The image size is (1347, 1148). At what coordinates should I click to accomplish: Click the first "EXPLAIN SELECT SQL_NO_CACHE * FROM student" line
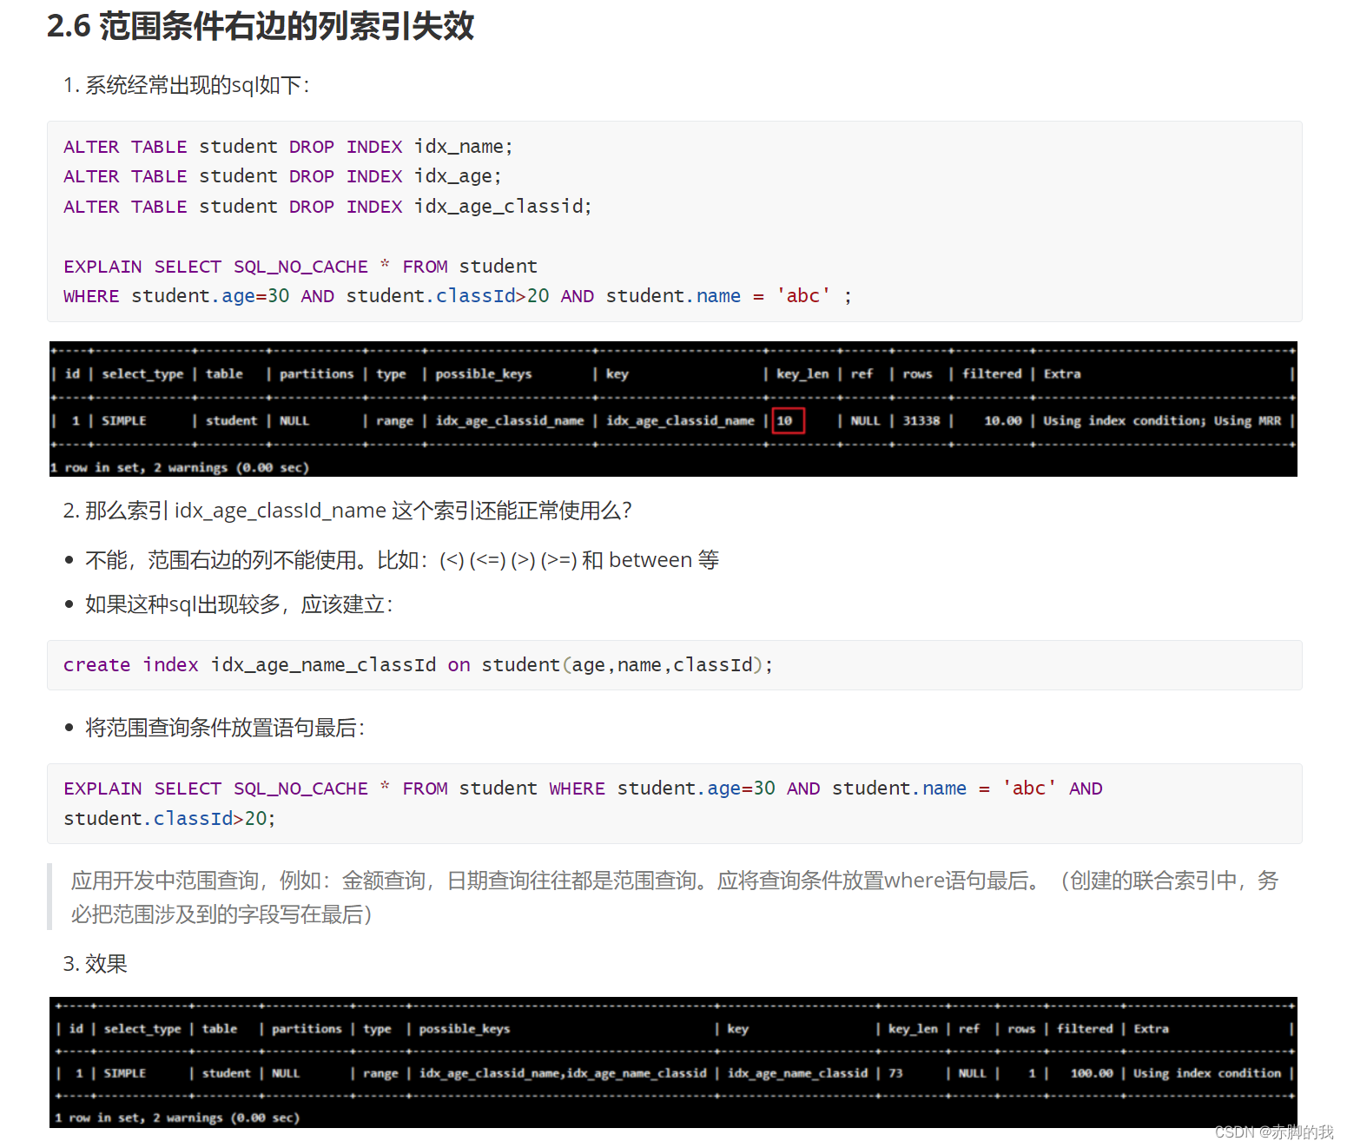[300, 267]
